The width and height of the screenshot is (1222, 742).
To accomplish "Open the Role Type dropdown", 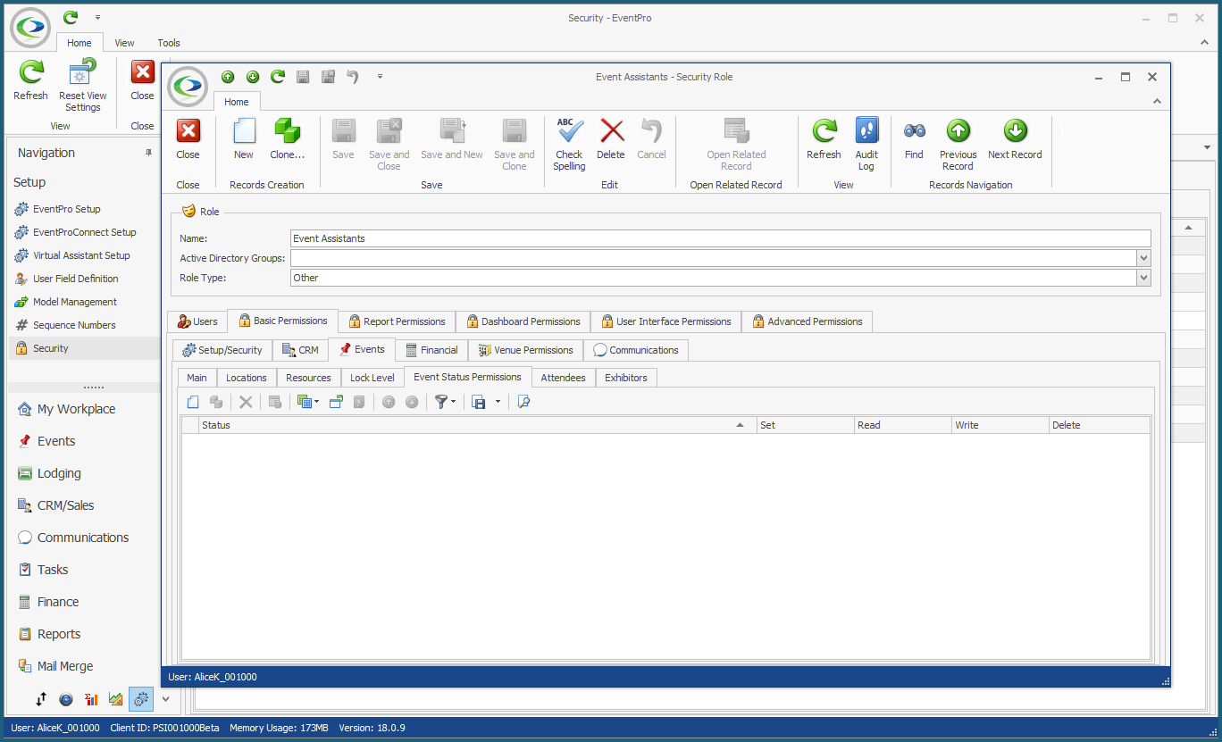I will pos(1143,278).
